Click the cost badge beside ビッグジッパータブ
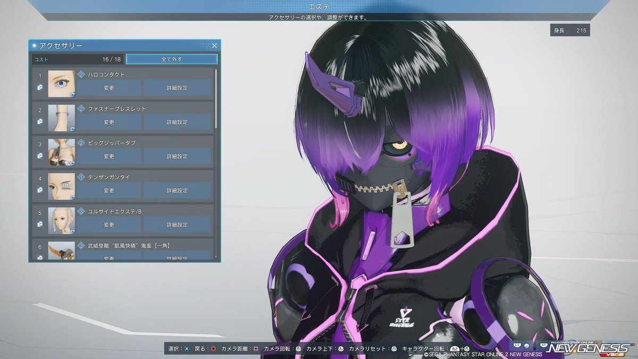638x359 pixels. click(81, 143)
